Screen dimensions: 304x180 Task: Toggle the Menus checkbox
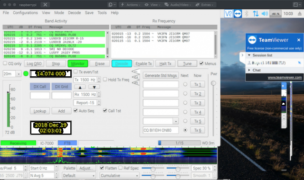coord(201,63)
